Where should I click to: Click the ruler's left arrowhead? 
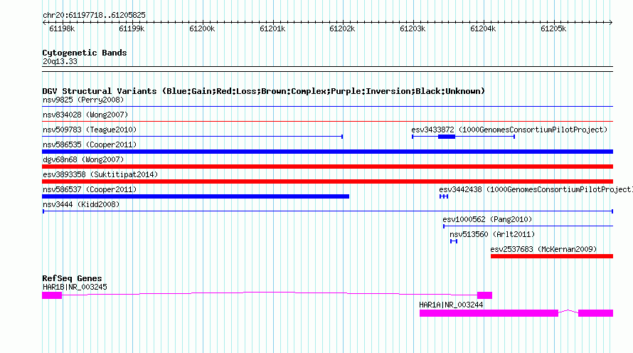coord(44,23)
